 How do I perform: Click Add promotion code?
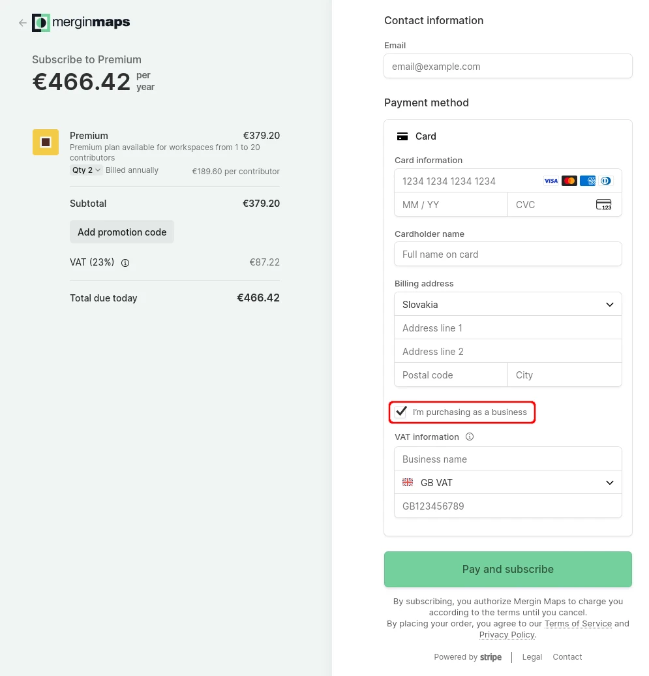click(121, 232)
